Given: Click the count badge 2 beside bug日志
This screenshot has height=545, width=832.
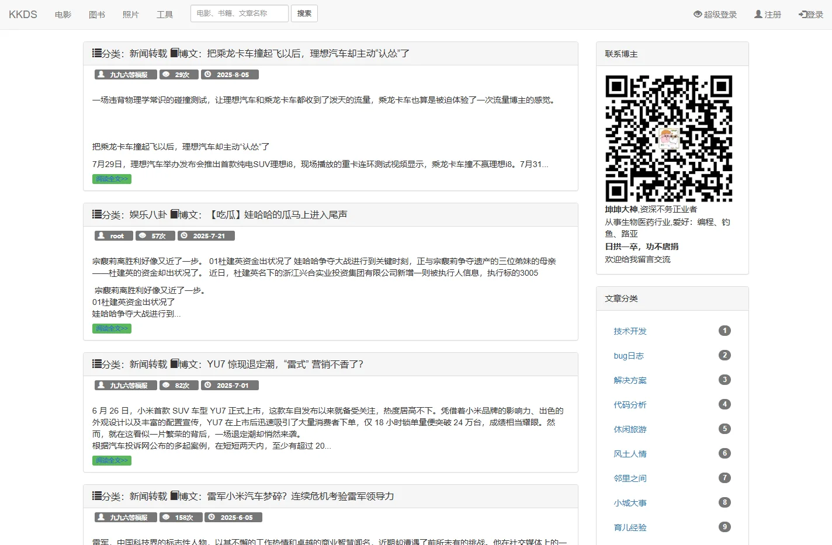Looking at the screenshot, I should 724,355.
